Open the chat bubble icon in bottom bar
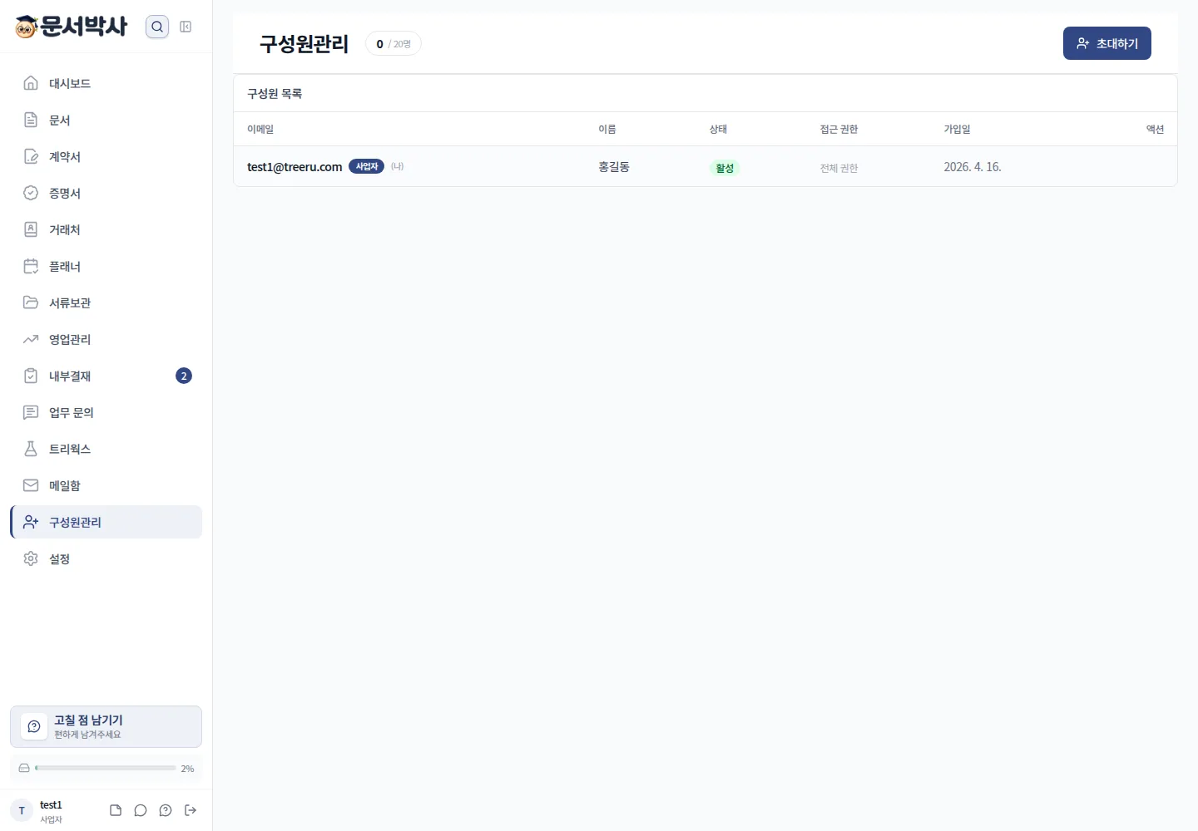The height and width of the screenshot is (831, 1198). [x=141, y=810]
